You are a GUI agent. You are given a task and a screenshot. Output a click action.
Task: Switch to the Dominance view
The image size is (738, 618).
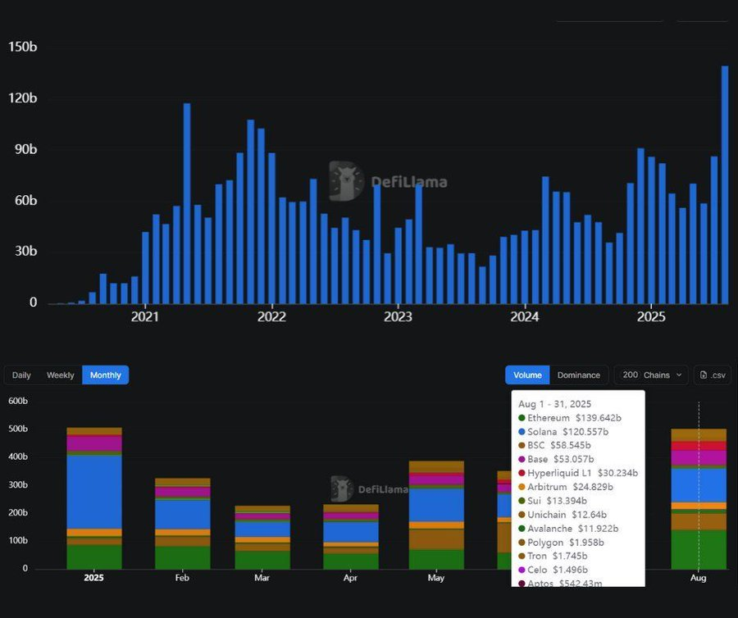[578, 375]
